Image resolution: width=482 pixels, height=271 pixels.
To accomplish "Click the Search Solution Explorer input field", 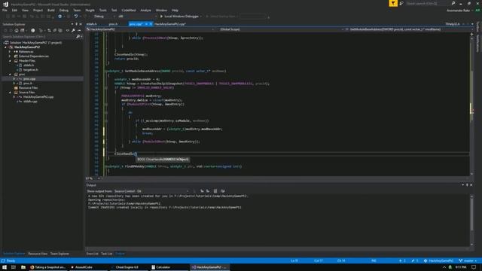I will [38, 37].
